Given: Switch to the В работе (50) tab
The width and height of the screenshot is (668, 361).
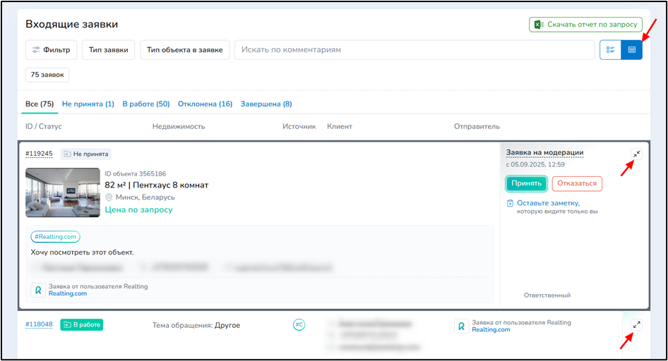Looking at the screenshot, I should (x=146, y=104).
